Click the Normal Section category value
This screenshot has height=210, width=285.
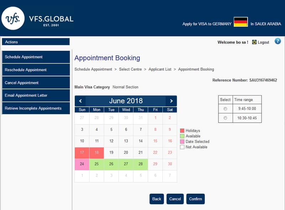(125, 87)
